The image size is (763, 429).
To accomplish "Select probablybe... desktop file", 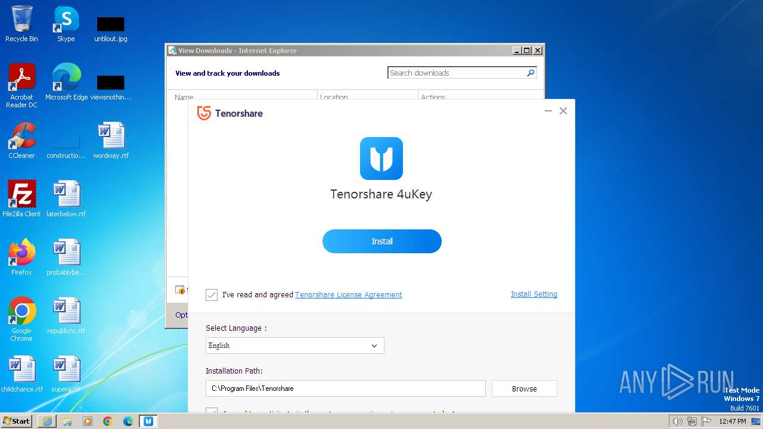I will [x=66, y=257].
